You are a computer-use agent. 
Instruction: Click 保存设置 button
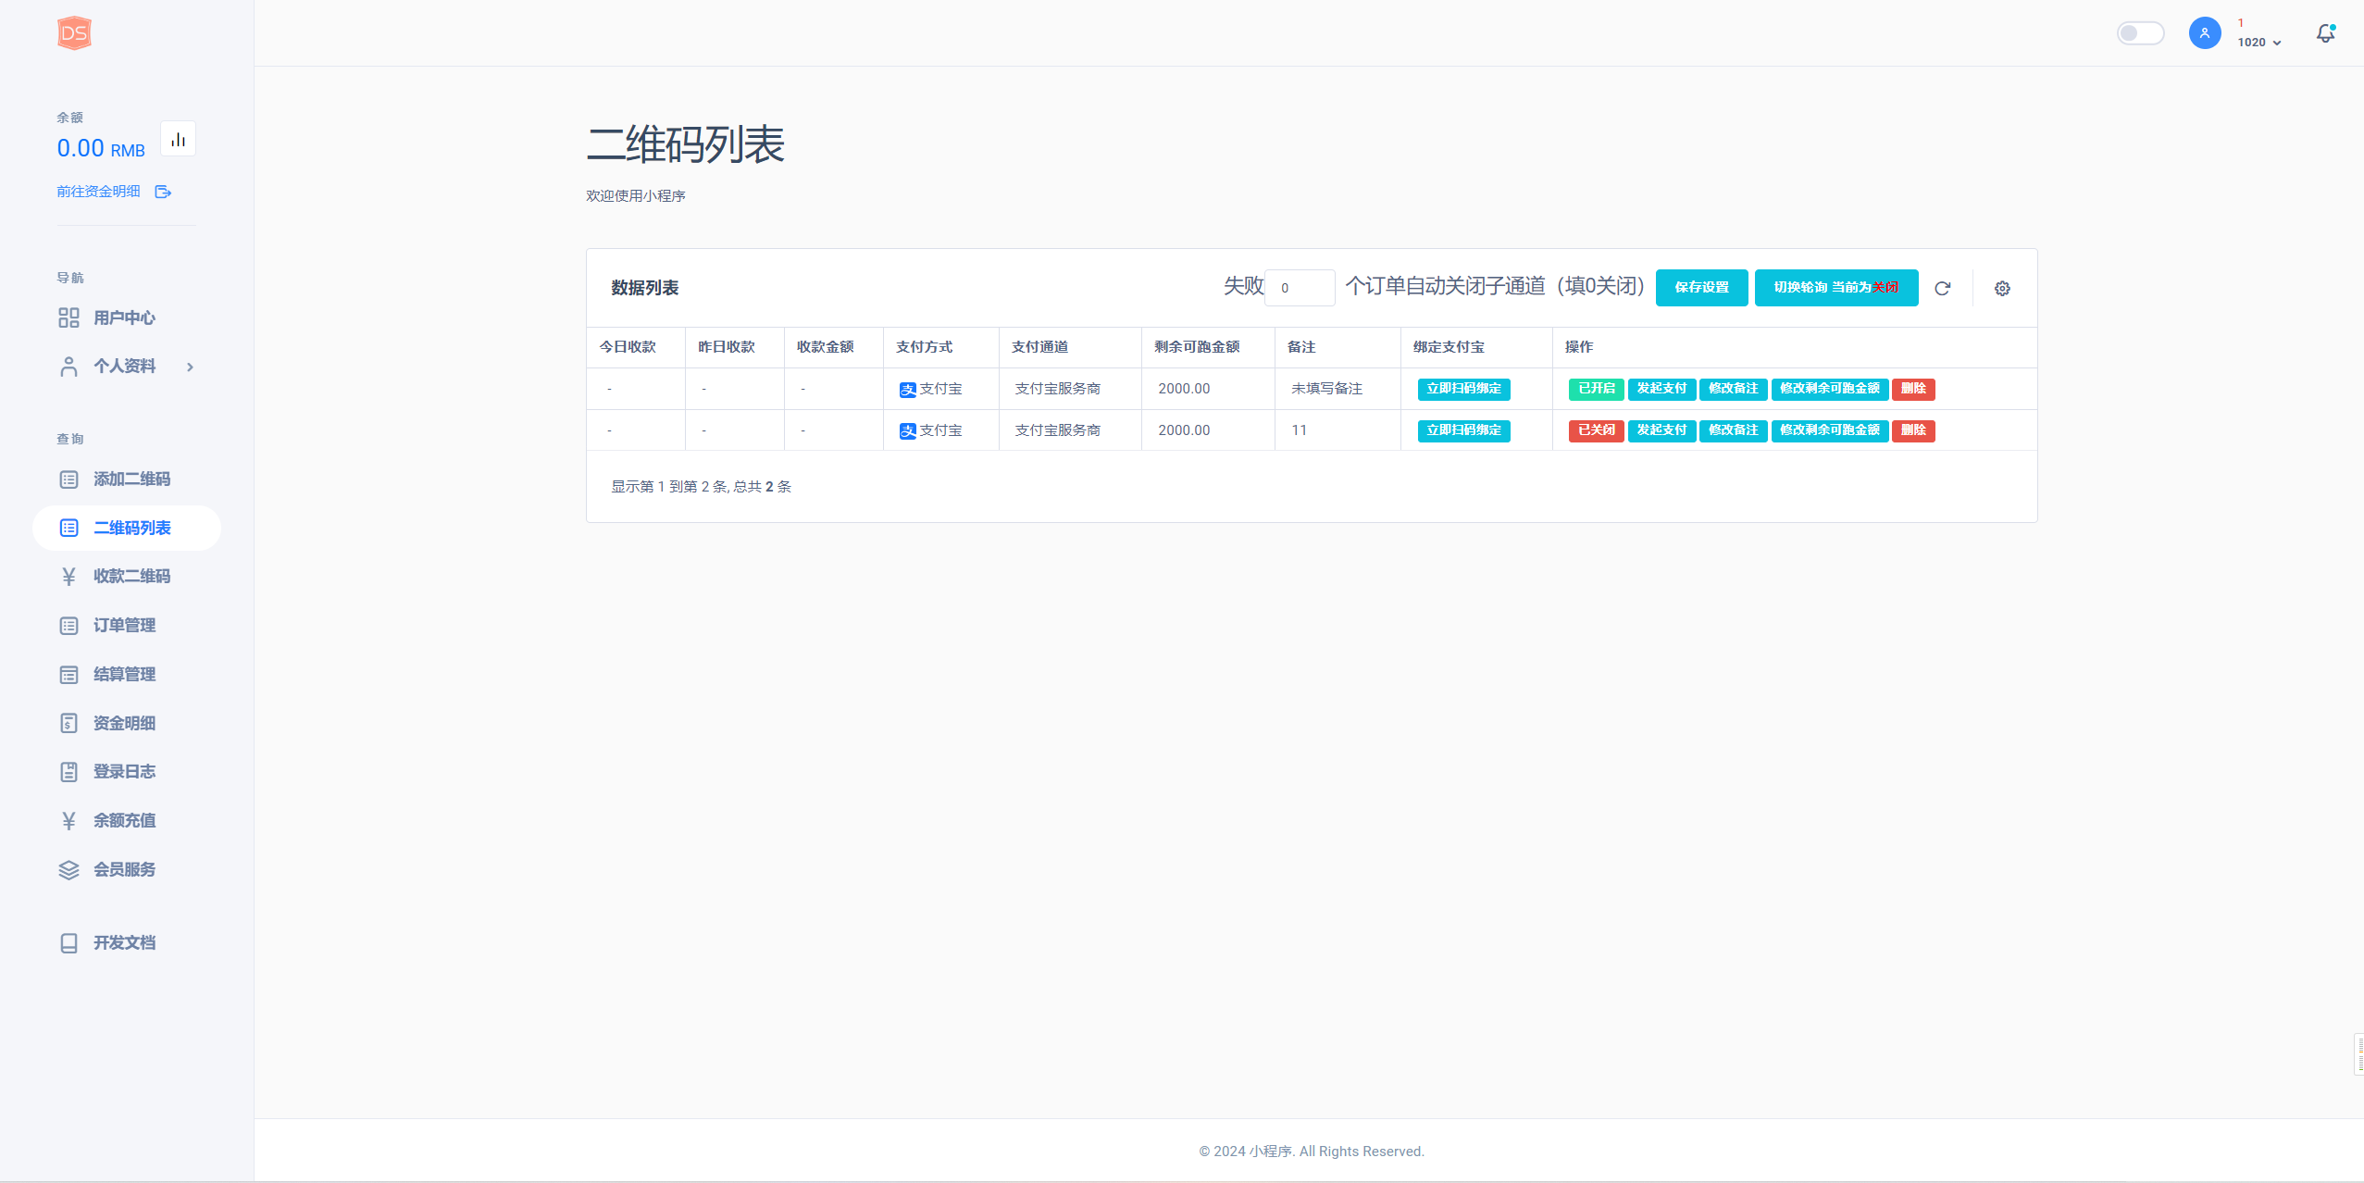tap(1701, 288)
